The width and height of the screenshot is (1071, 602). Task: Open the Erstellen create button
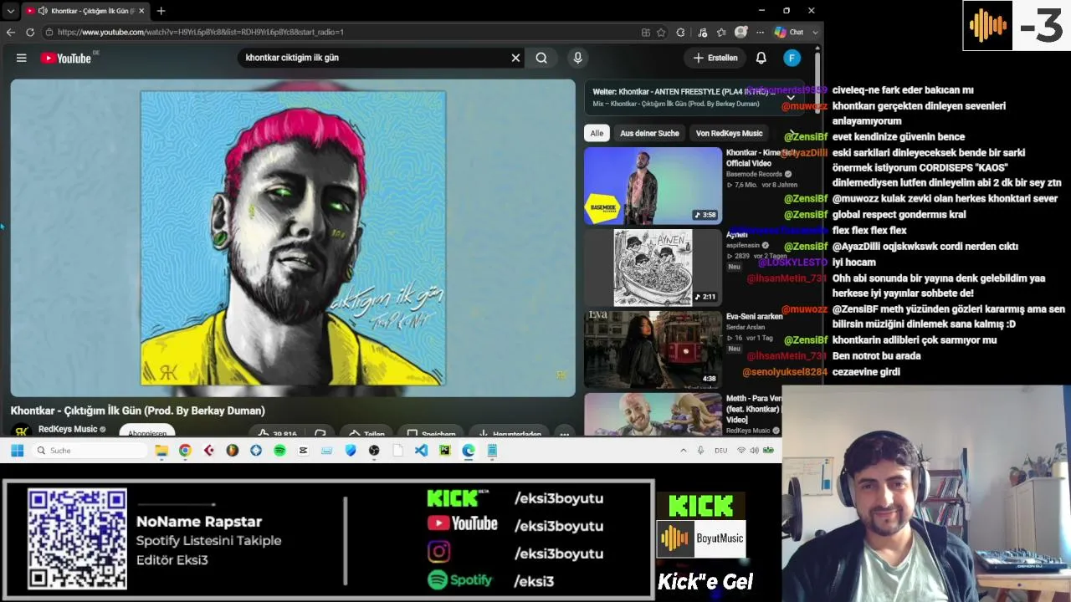715,58
